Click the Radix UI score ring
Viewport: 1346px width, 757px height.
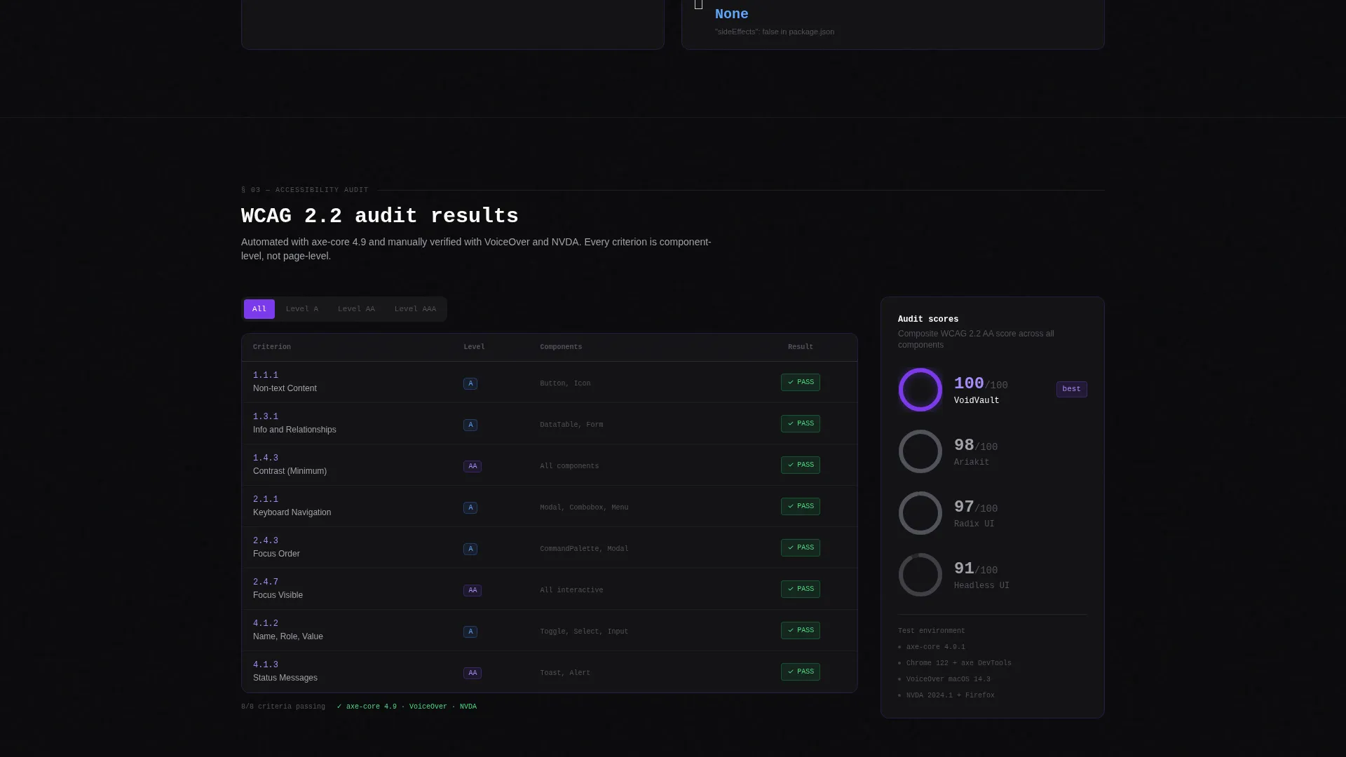coord(920,513)
